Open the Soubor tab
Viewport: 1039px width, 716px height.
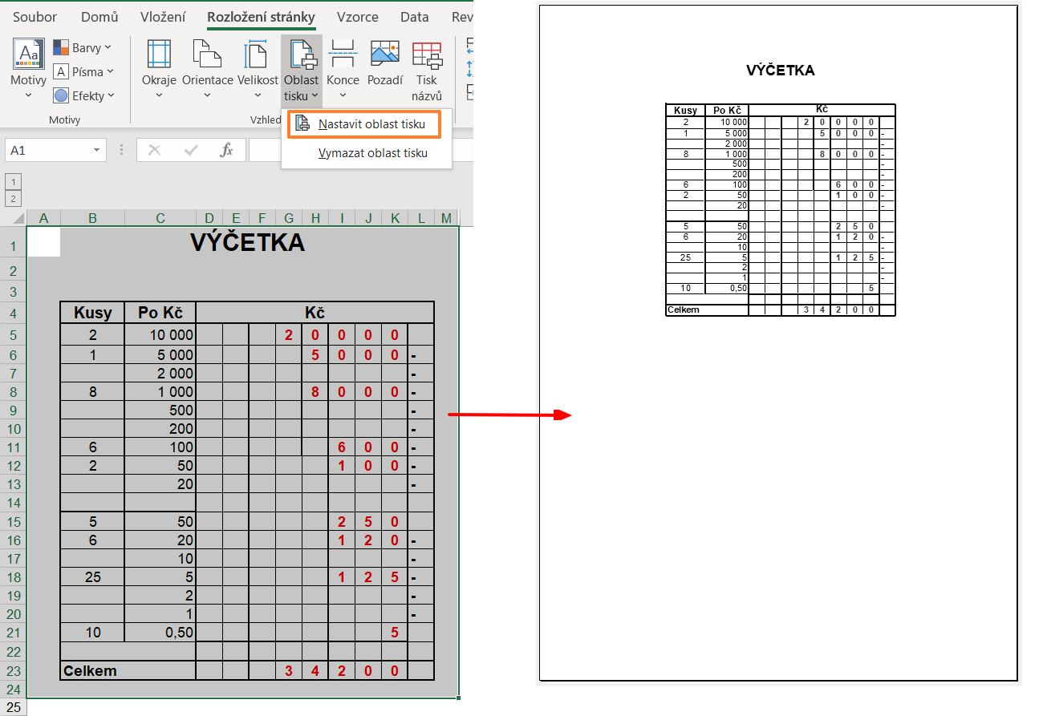point(35,17)
